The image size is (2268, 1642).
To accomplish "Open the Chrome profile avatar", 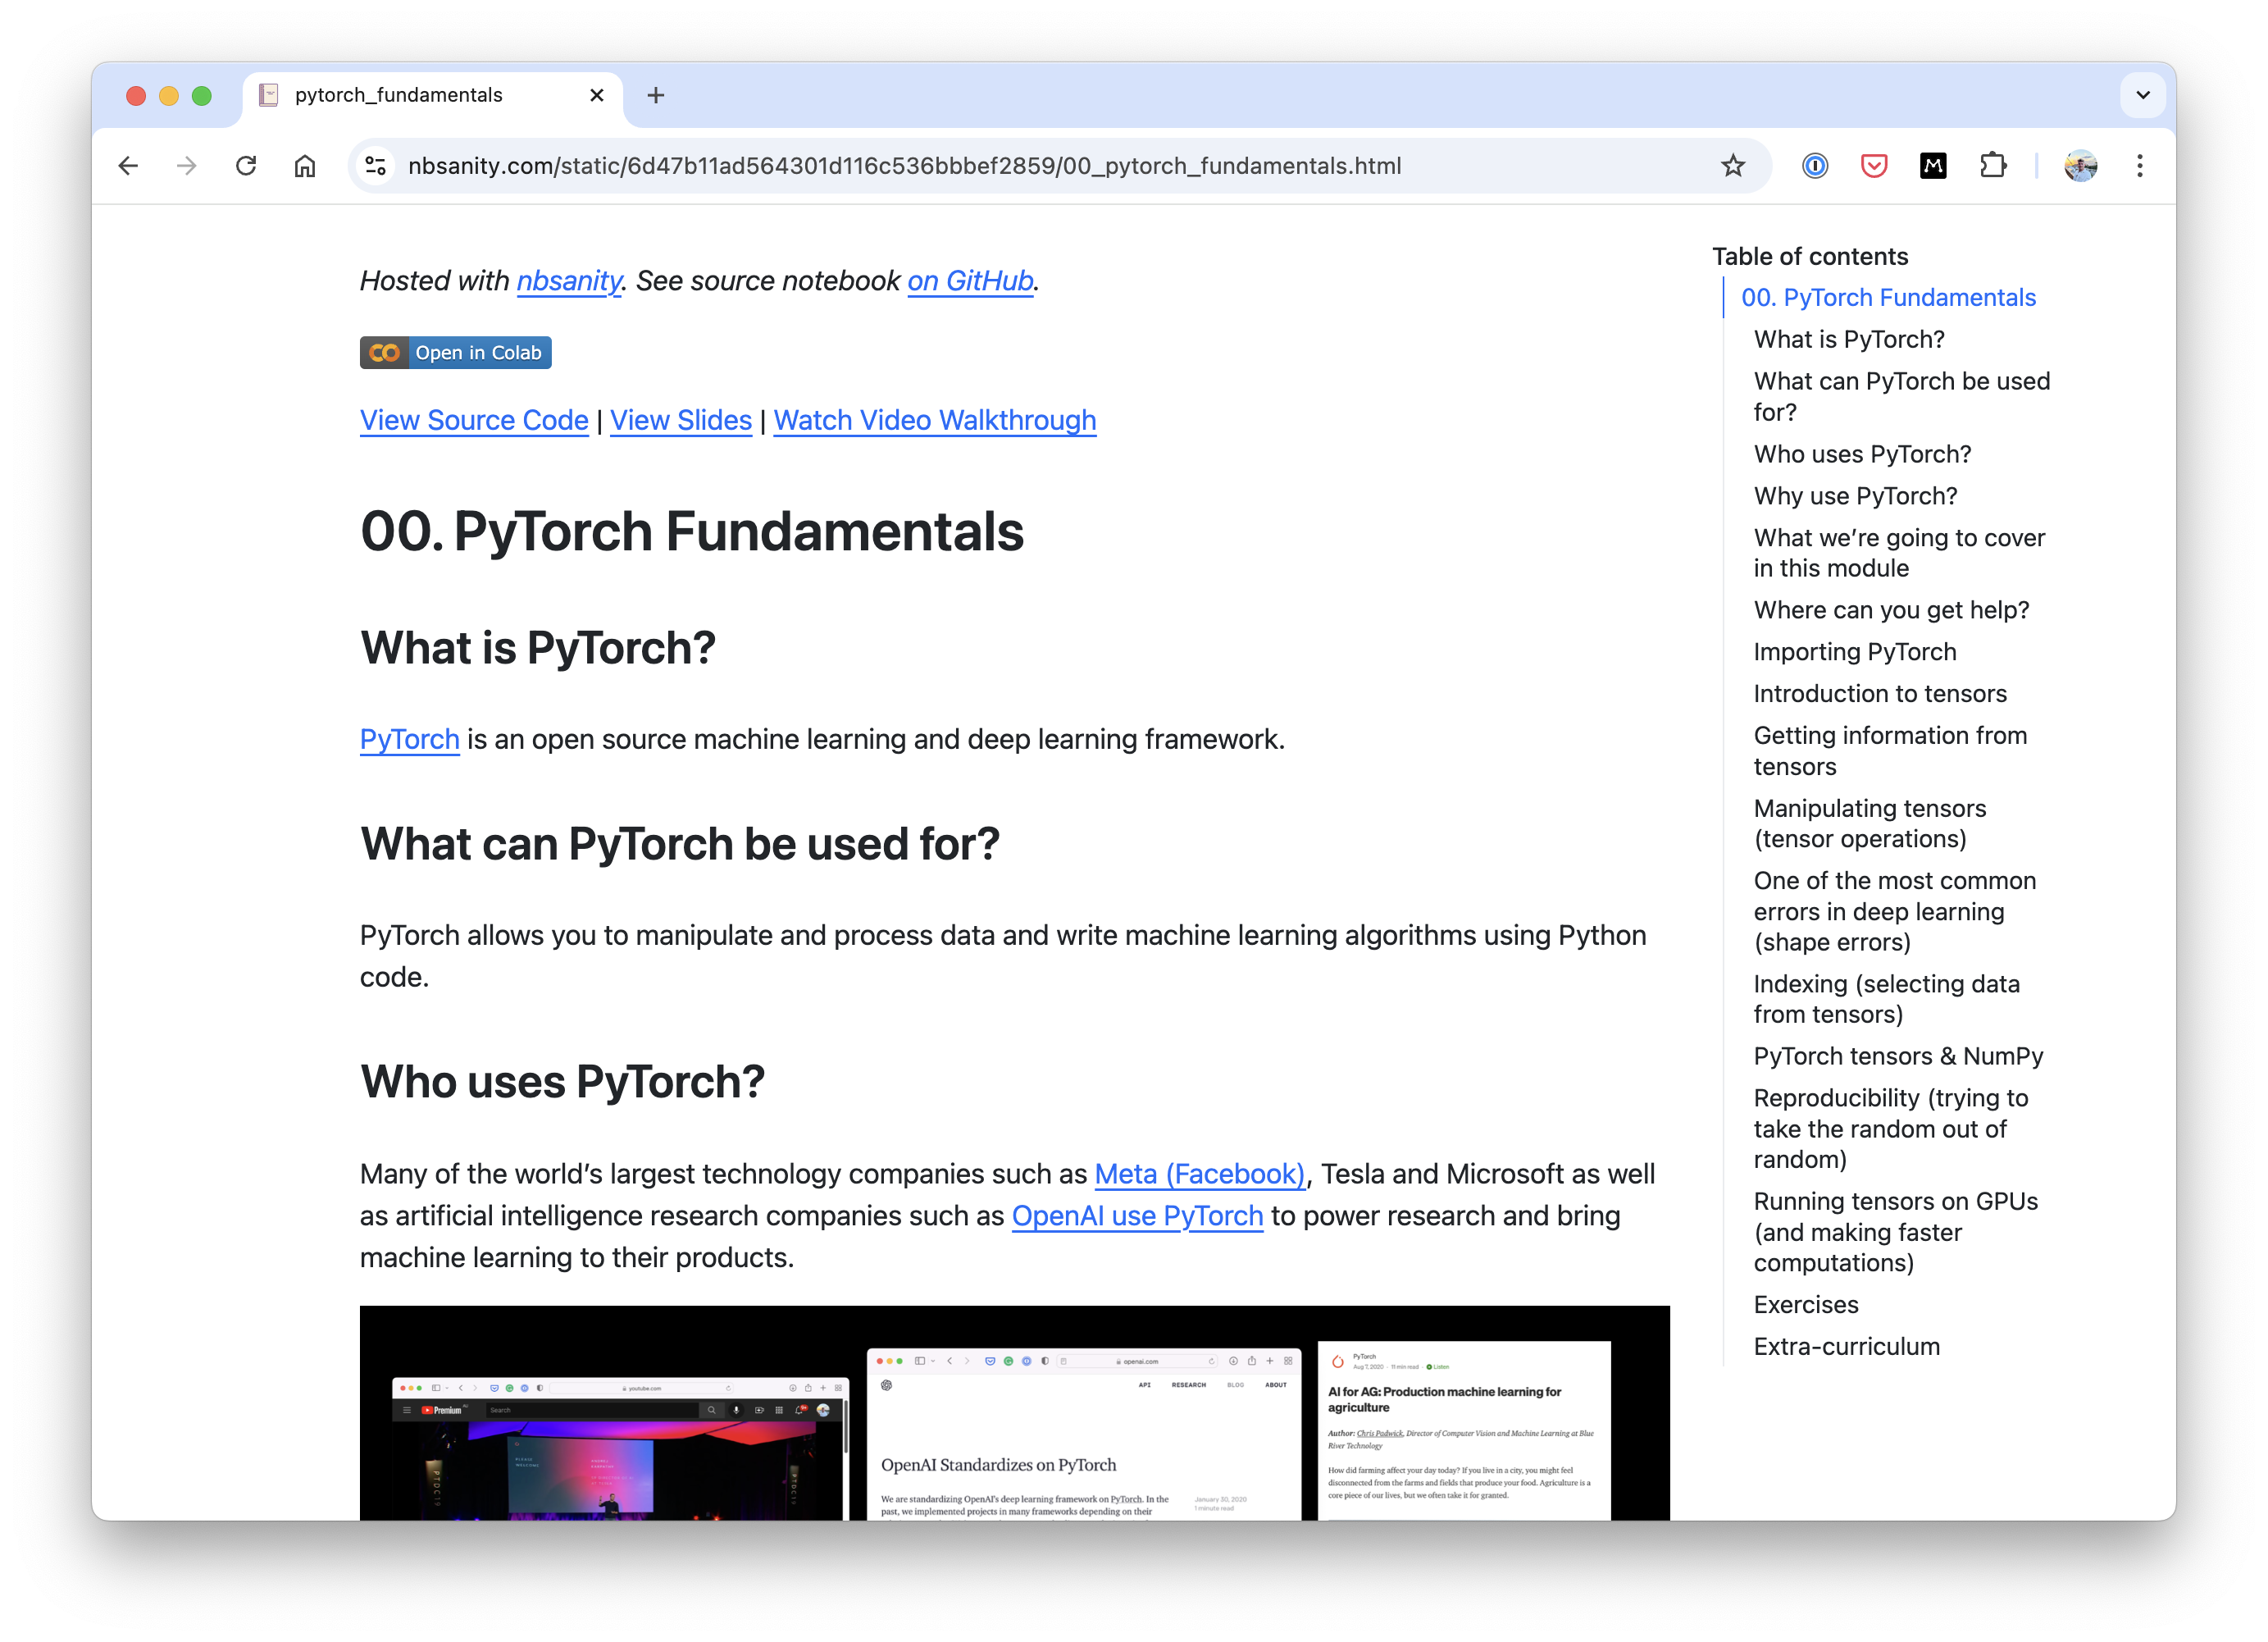I will pyautogui.click(x=2081, y=166).
